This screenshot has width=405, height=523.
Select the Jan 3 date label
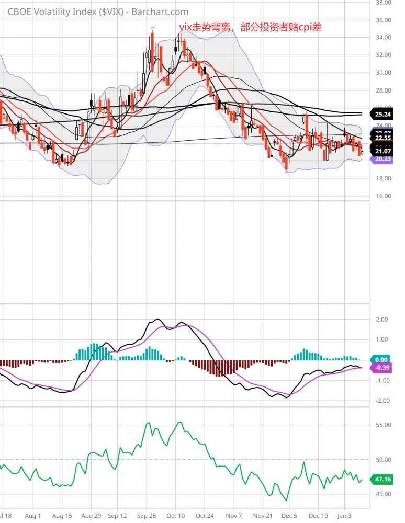tap(344, 515)
